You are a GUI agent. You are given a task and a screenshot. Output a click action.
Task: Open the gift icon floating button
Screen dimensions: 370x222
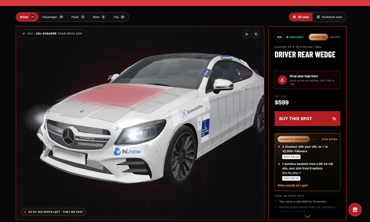[x=355, y=209]
